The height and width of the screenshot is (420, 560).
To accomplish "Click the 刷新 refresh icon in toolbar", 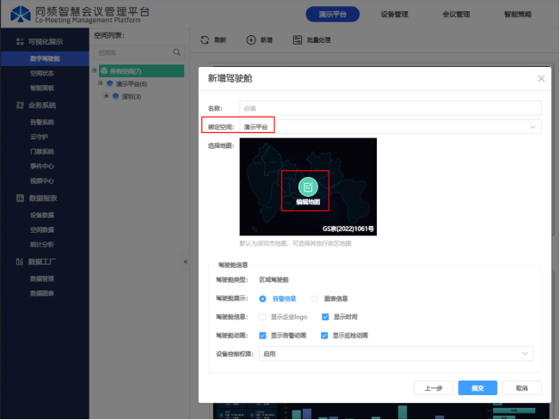I will coord(205,40).
